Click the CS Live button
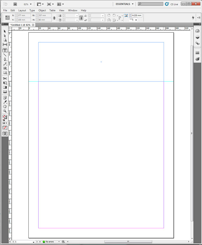 [x=172, y=4]
